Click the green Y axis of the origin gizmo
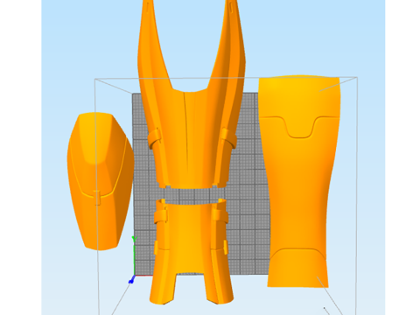 [134, 256]
